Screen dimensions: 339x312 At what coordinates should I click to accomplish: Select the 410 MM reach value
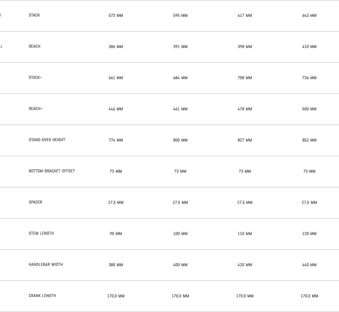309,47
